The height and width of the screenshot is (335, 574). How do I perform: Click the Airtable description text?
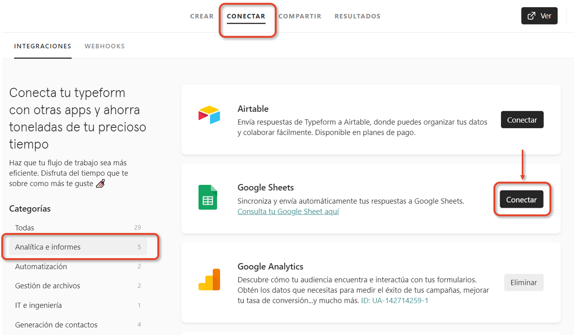click(362, 127)
